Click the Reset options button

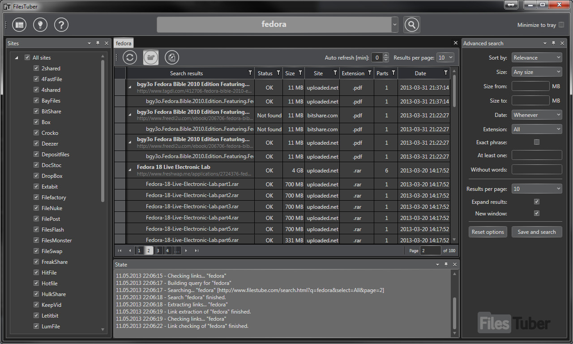click(x=488, y=232)
